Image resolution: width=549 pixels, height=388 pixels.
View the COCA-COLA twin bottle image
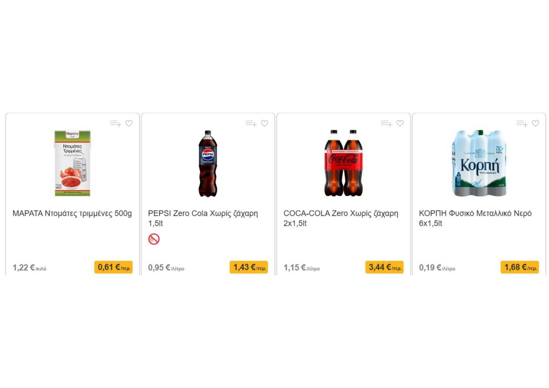343,163
